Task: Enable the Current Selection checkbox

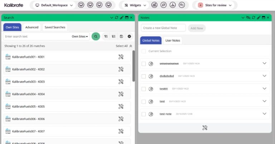Action: pyautogui.click(x=144, y=51)
